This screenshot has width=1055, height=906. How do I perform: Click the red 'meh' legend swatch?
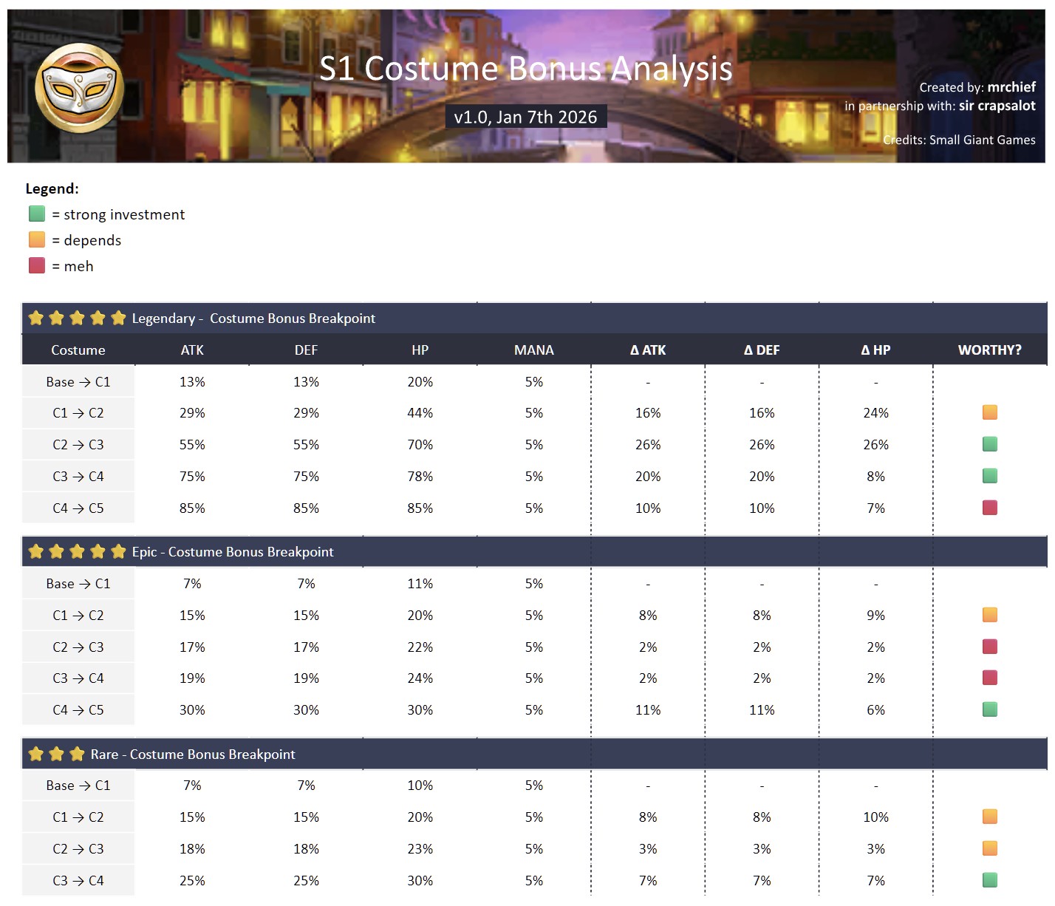(37, 266)
